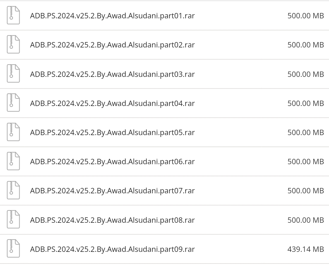Download the part04.rar file via its name
329x268 pixels.
(112, 103)
